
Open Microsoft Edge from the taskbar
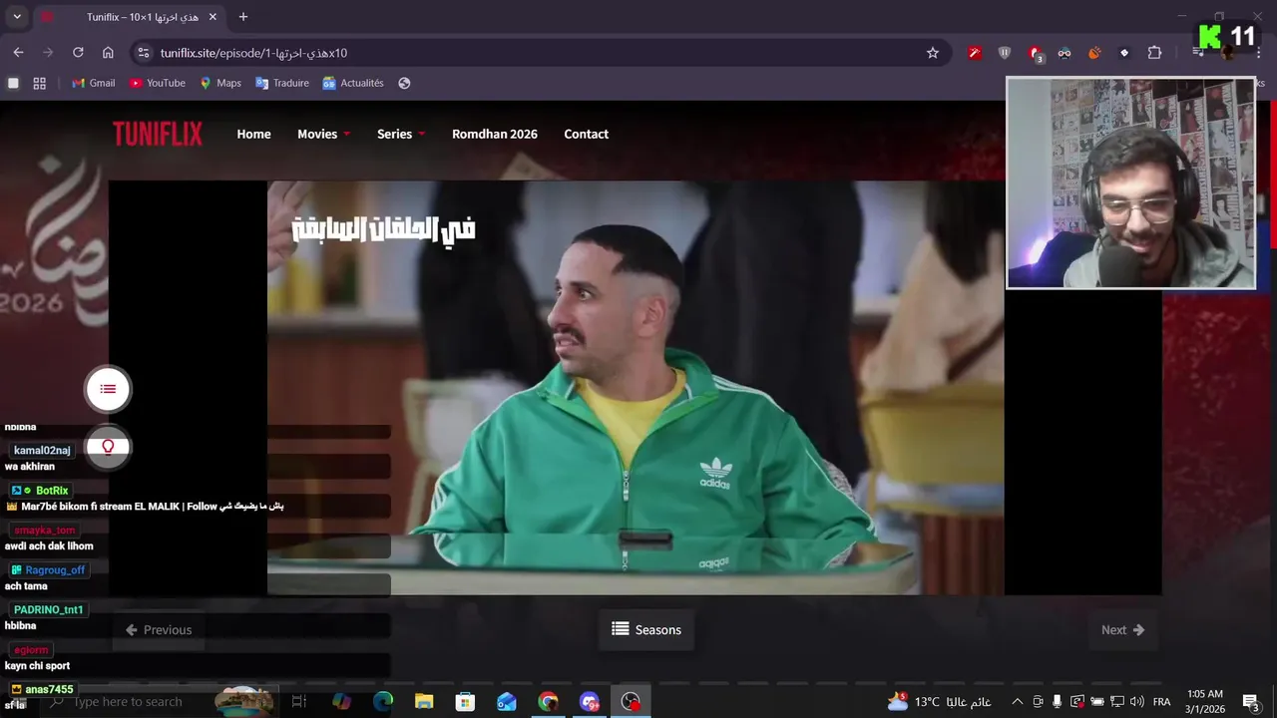click(383, 702)
